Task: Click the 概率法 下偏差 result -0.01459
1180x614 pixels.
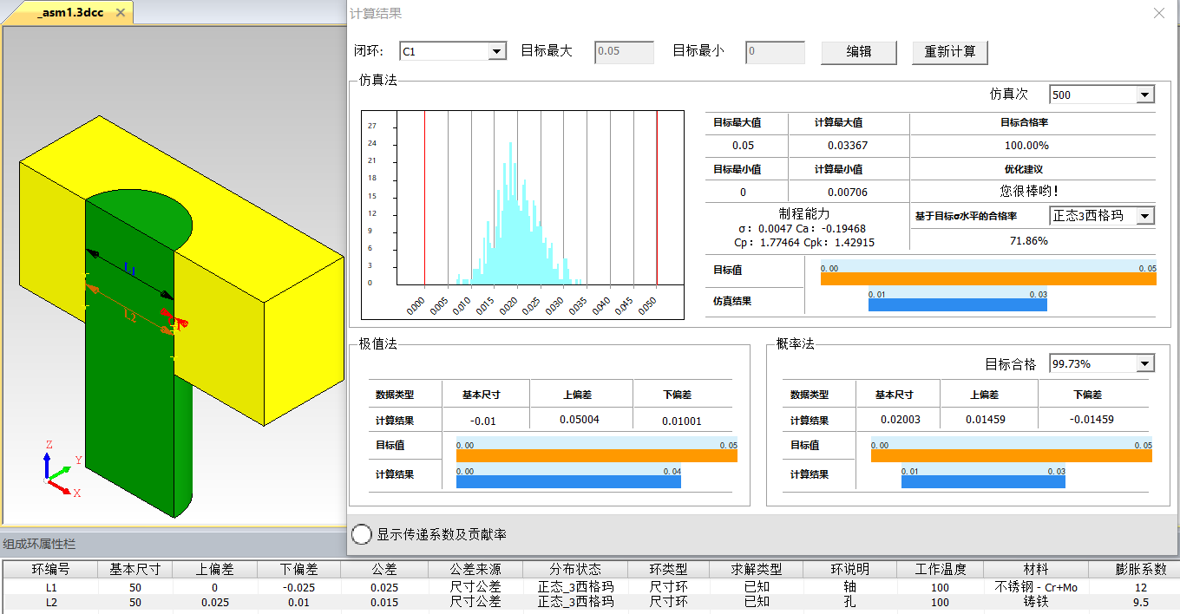Action: pos(1093,420)
